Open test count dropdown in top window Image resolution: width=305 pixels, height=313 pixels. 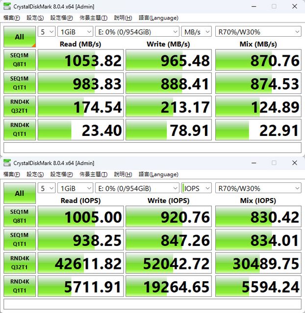47,31
